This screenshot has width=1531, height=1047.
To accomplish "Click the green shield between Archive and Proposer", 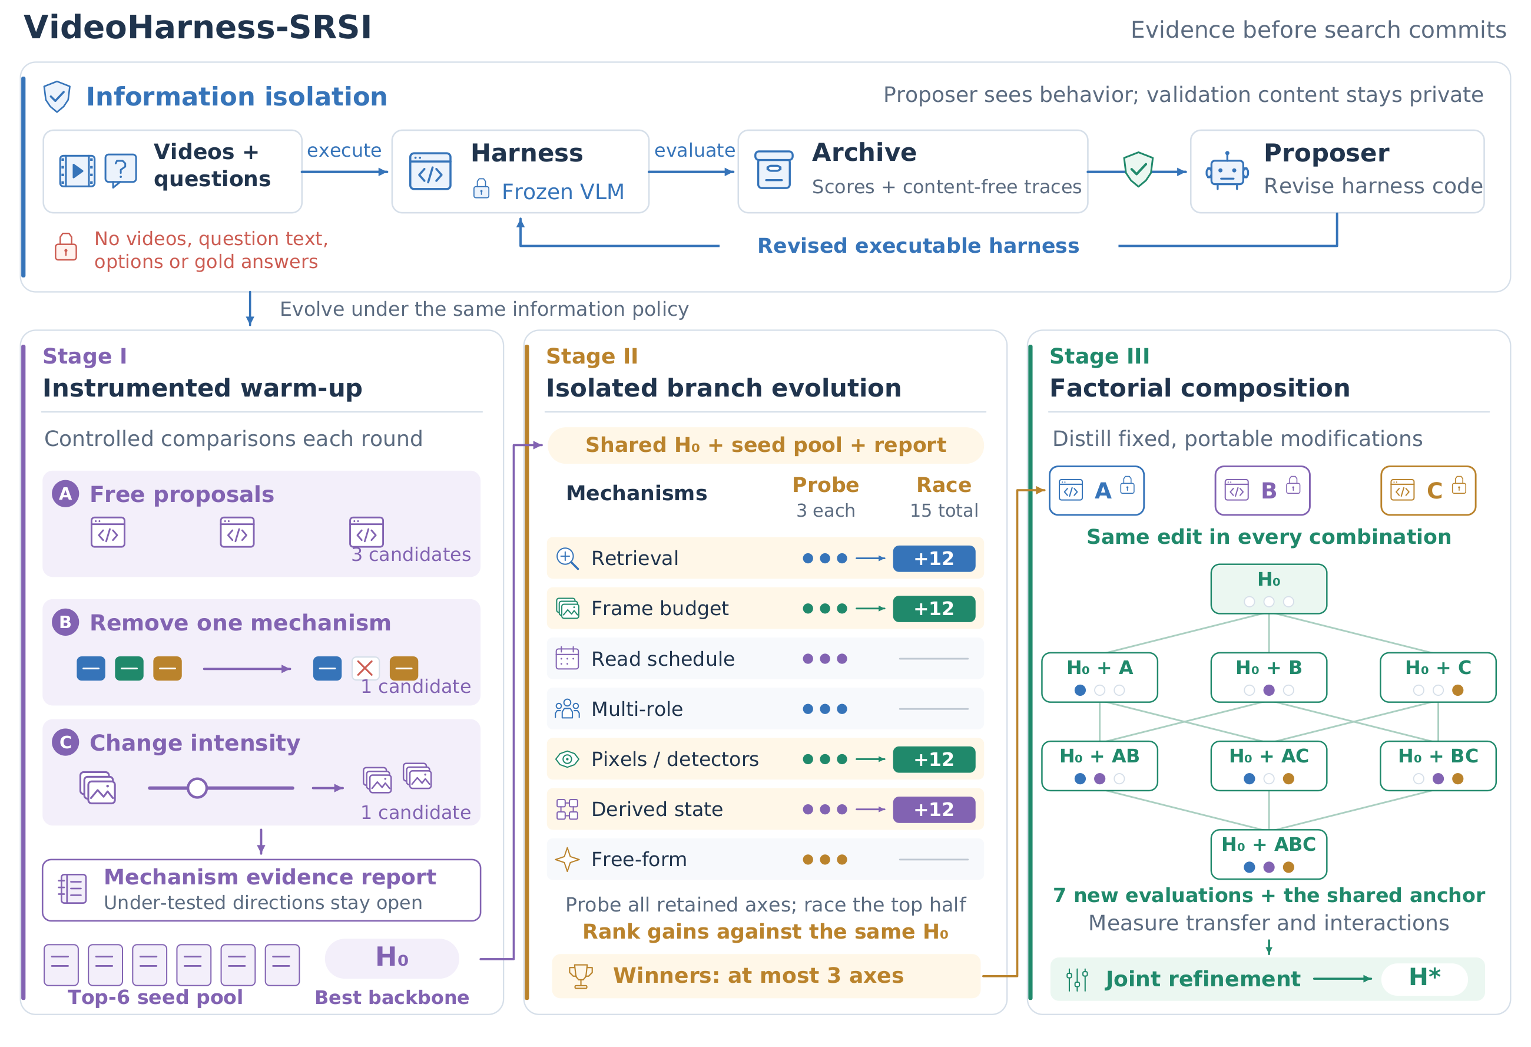I will click(1138, 170).
